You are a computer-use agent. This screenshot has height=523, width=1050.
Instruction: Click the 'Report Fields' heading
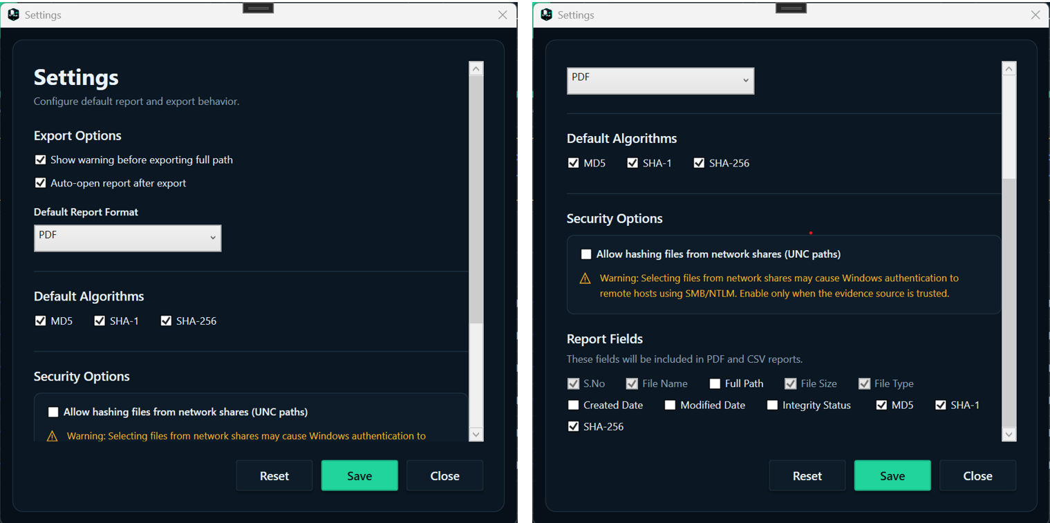(x=605, y=339)
